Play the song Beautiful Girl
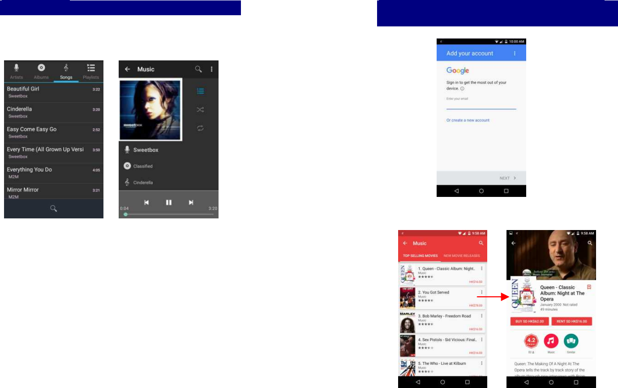Image resolution: width=618 pixels, height=388 pixels. (x=54, y=93)
